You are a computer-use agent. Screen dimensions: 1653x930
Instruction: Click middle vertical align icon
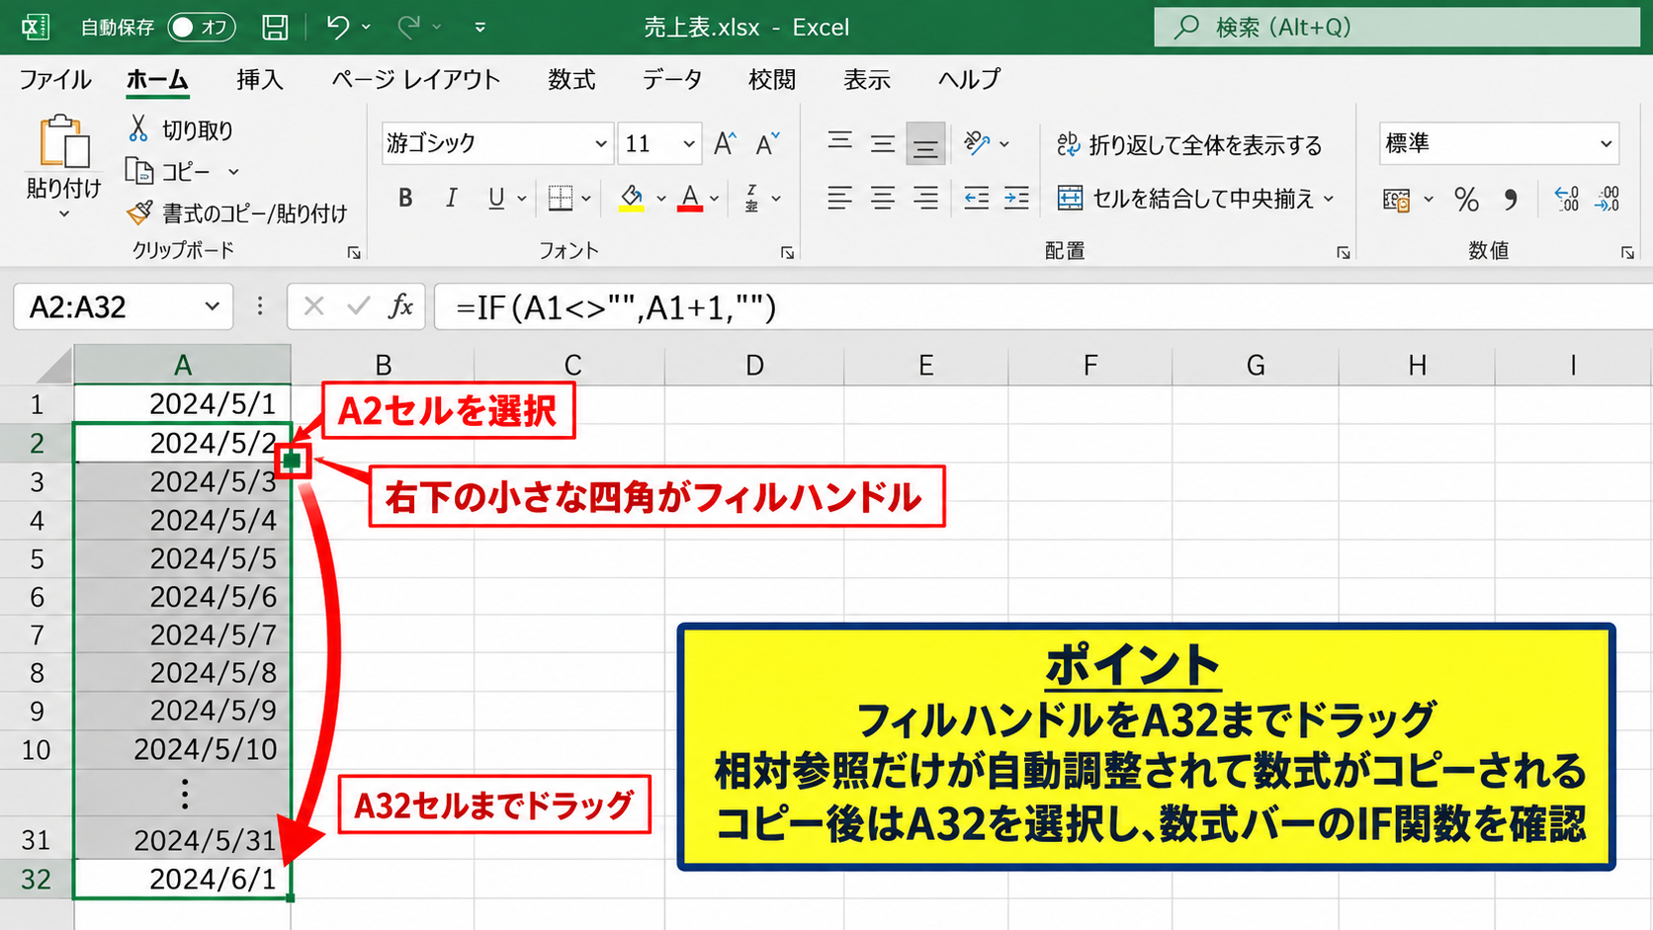point(883,144)
